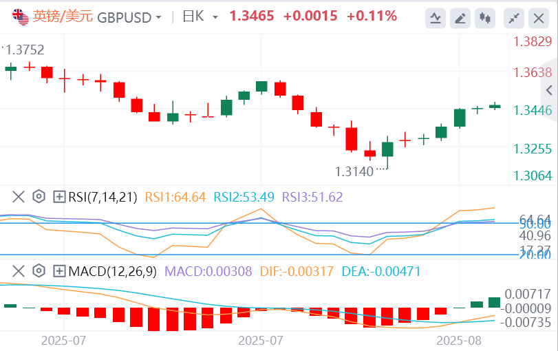The width and height of the screenshot is (558, 351).
Task: Open the indicators line chart icon
Action: tap(436, 18)
